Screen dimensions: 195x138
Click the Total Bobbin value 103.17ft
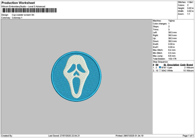pos(172,59)
